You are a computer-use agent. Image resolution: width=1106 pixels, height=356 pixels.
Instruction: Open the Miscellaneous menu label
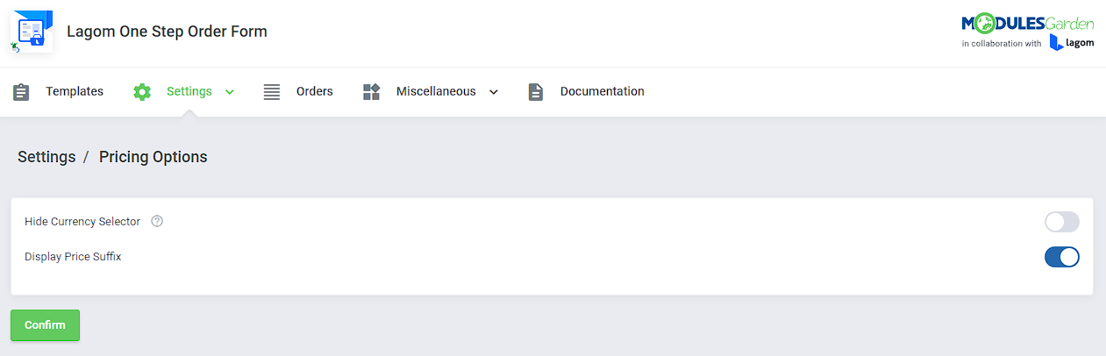[436, 91]
